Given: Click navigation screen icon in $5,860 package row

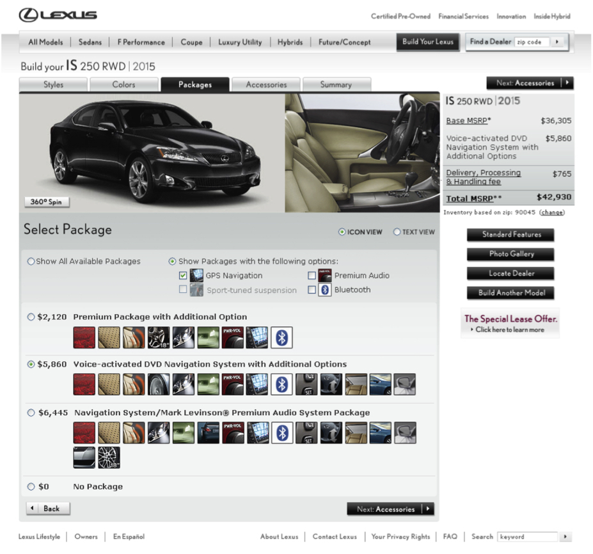Looking at the screenshot, I should (257, 384).
